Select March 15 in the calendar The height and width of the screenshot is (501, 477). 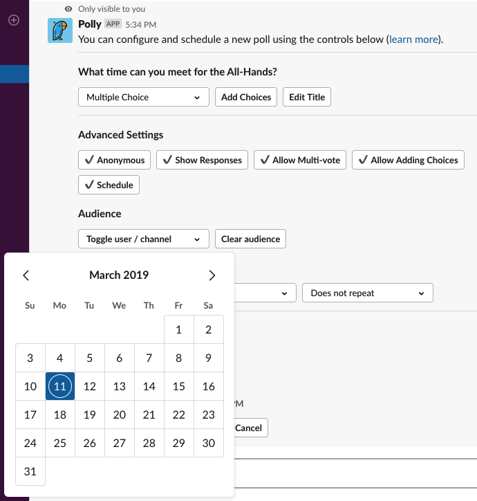tap(179, 387)
